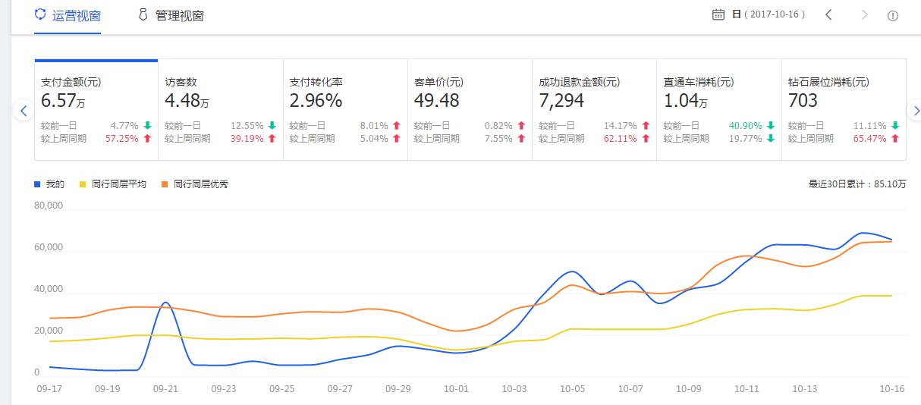
Task: Click the 管理视窗 tab icon
Action: click(143, 15)
